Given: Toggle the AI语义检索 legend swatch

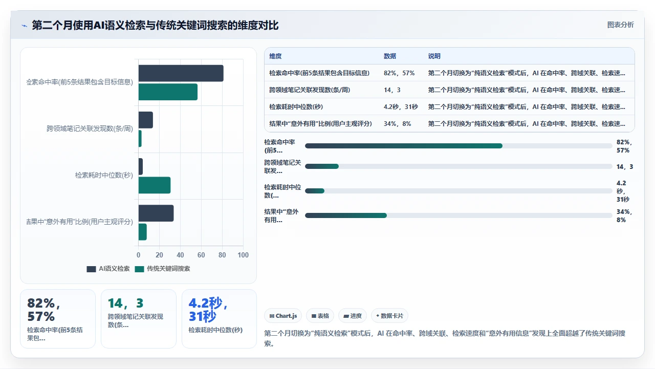Looking at the screenshot, I should (x=91, y=269).
